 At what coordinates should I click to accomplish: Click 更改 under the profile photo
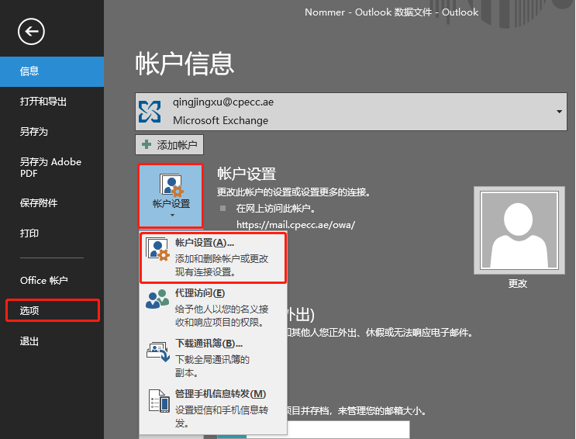[518, 283]
